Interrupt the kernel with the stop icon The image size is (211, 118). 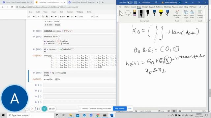68,17
